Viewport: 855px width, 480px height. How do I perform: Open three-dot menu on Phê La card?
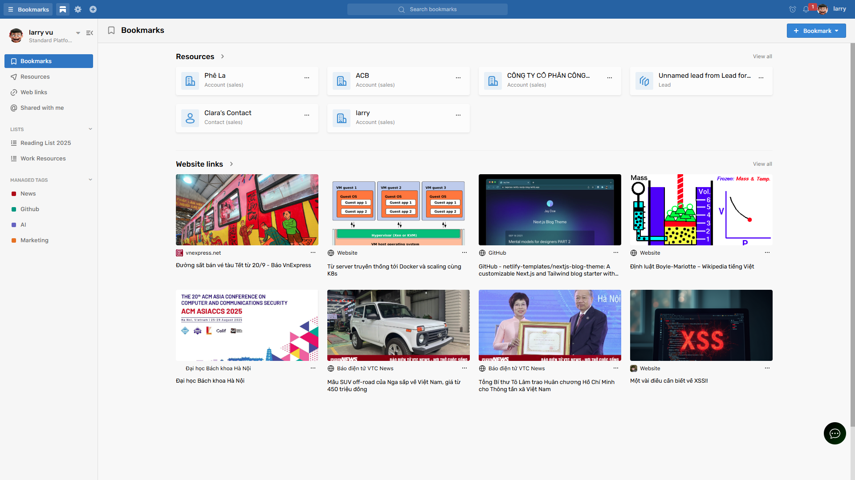[x=307, y=78]
